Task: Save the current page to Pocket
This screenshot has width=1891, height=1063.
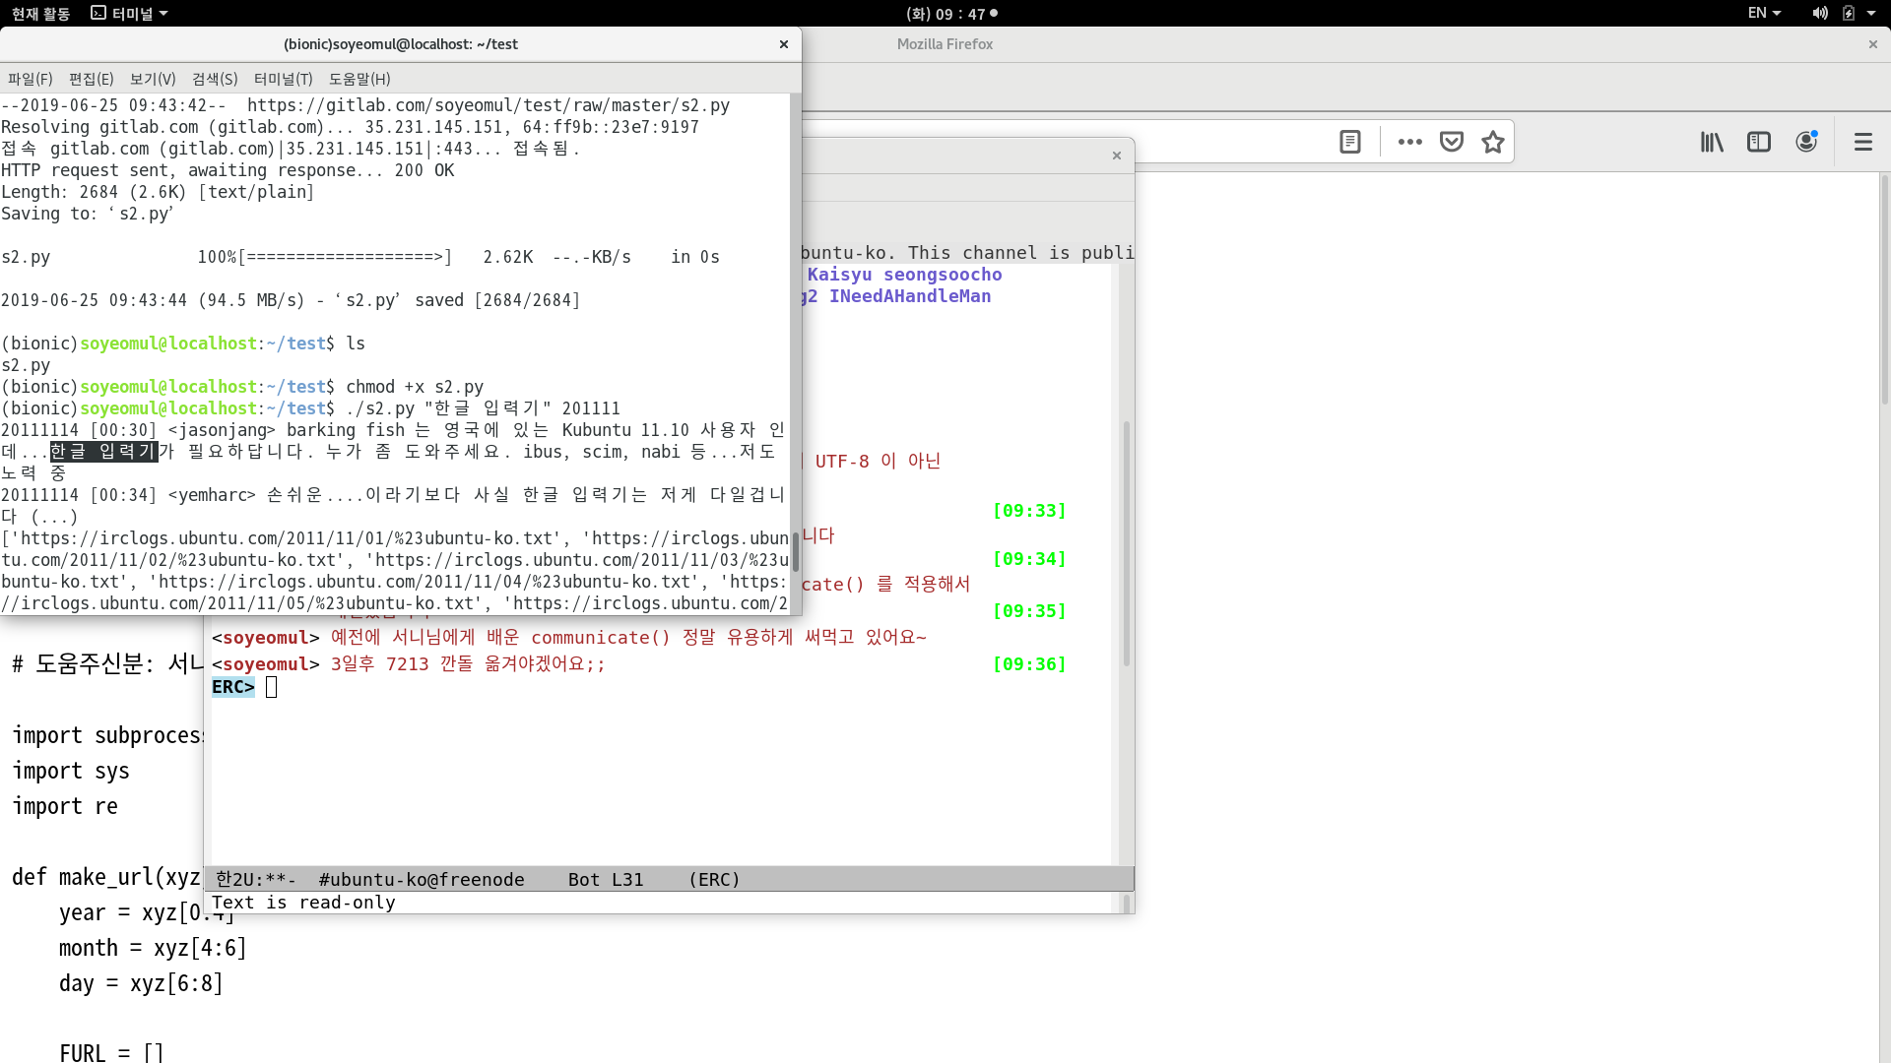Action: 1451,141
